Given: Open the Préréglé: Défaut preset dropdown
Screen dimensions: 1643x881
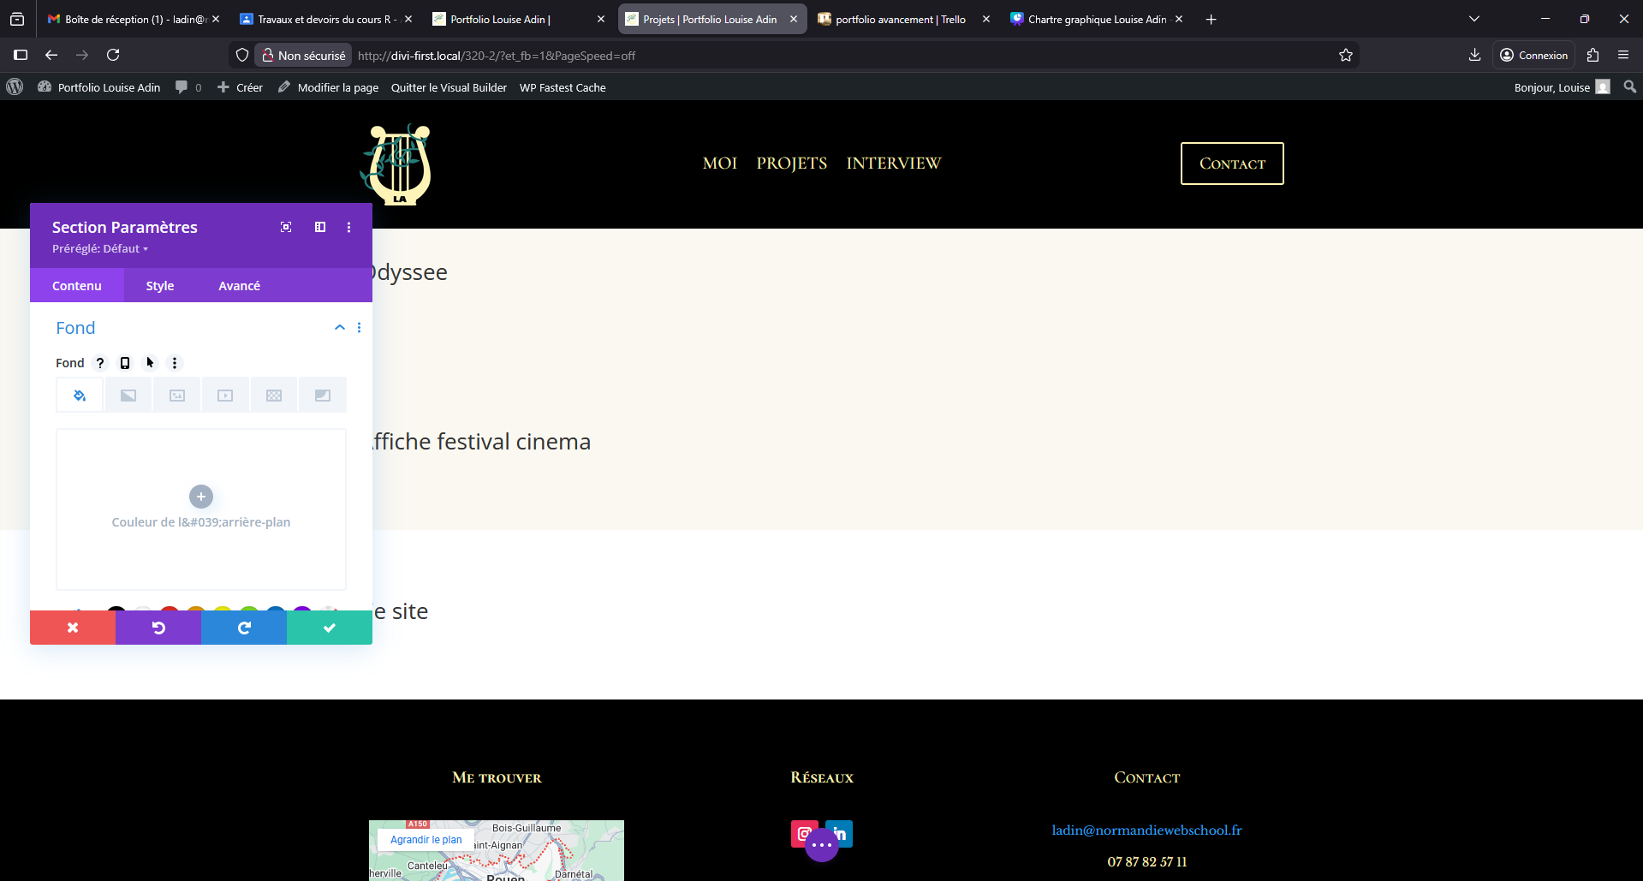Looking at the screenshot, I should [100, 249].
